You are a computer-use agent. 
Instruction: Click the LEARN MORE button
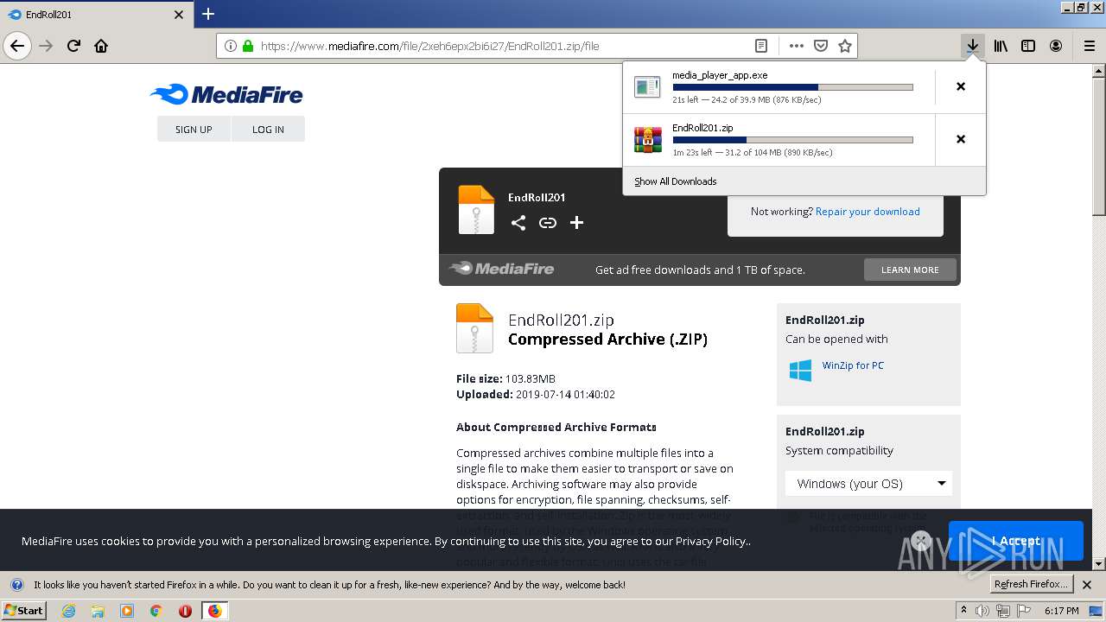coord(910,270)
